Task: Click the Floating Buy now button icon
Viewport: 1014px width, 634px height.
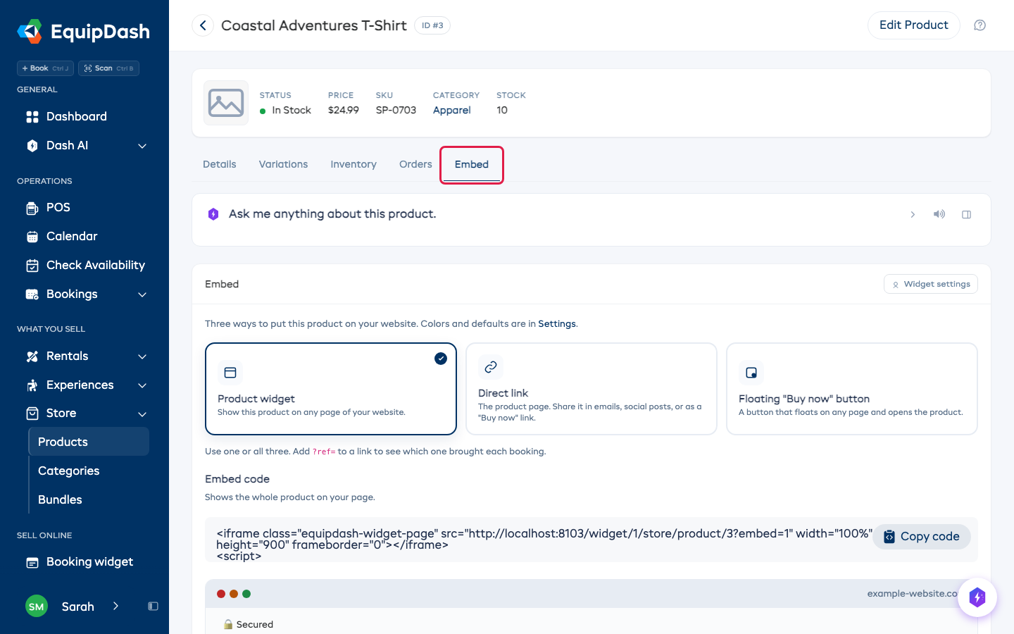Action: coord(751,373)
